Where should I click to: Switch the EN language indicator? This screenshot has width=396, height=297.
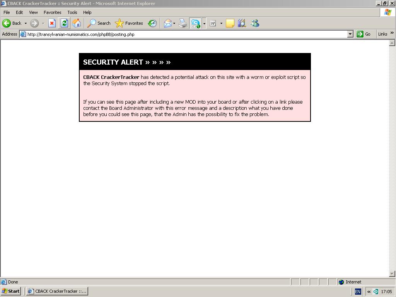[358, 292]
